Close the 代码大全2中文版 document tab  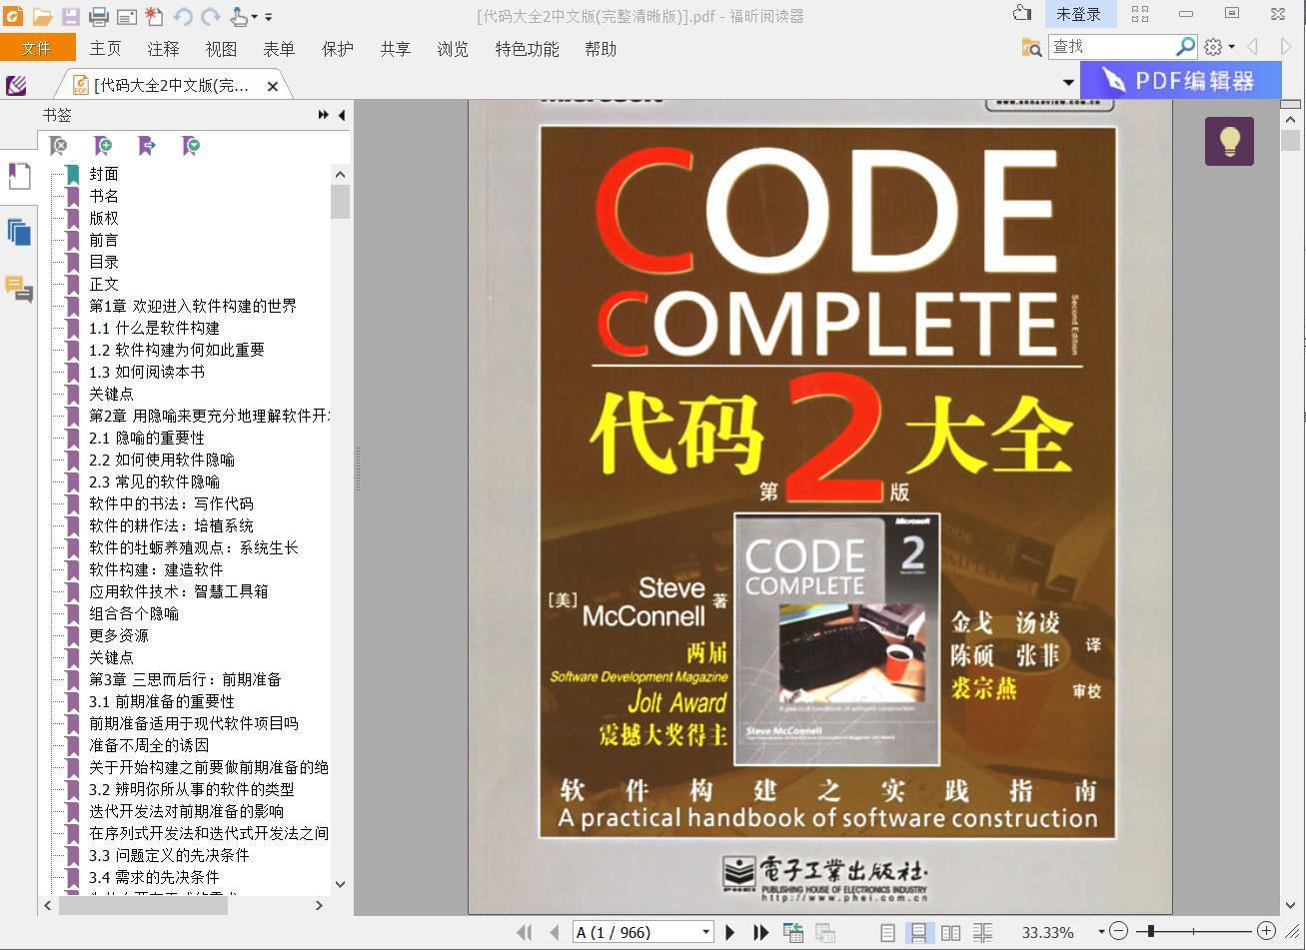[273, 87]
